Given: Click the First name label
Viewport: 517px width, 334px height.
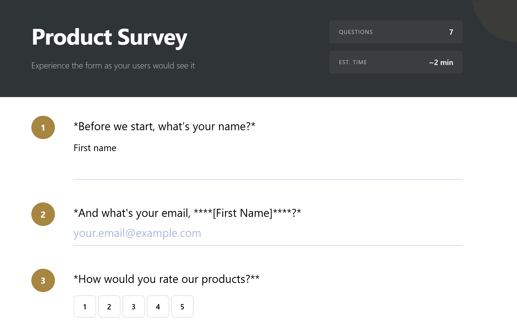Looking at the screenshot, I should click(95, 148).
